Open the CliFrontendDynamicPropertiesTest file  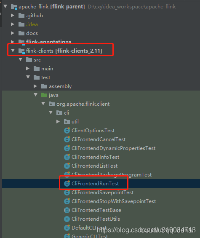(x=114, y=148)
